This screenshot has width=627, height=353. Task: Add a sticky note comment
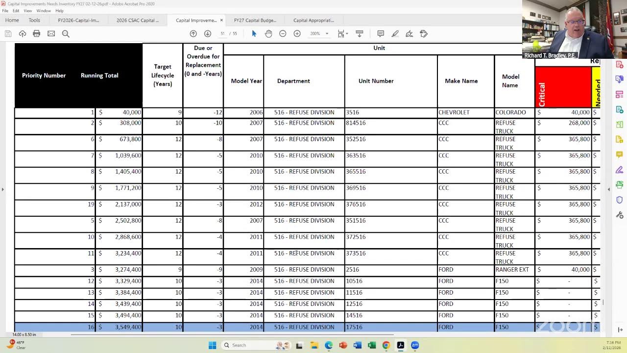click(381, 34)
